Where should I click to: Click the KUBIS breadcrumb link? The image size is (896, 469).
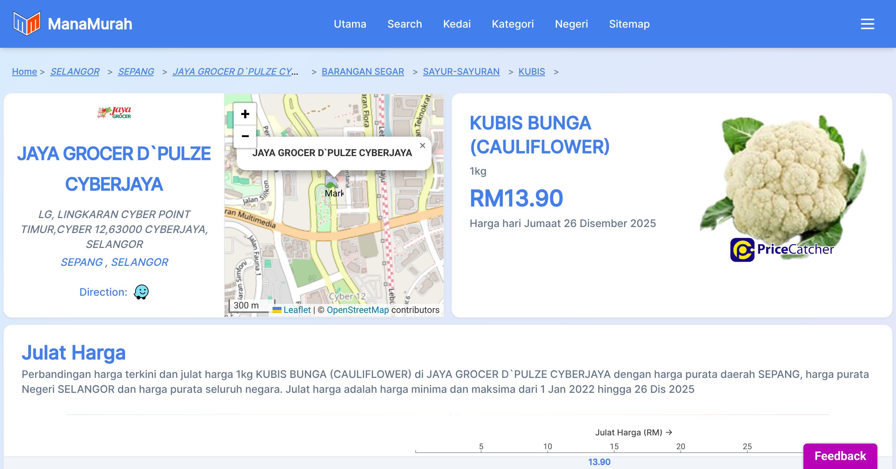click(x=531, y=71)
